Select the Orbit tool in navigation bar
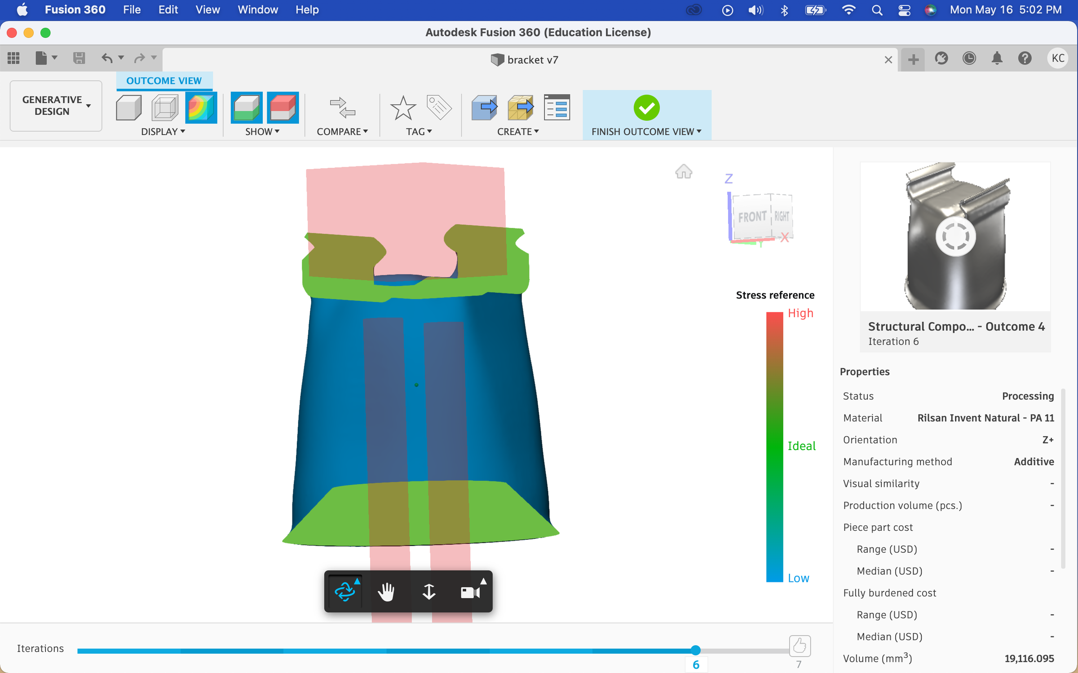The height and width of the screenshot is (673, 1078). 344,591
